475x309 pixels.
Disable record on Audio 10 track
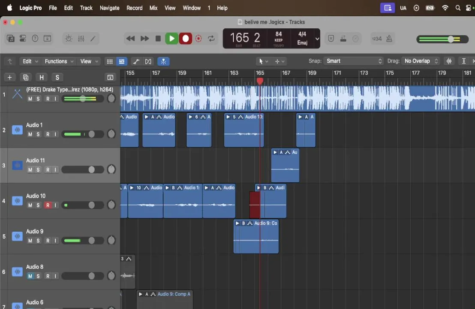pos(48,205)
